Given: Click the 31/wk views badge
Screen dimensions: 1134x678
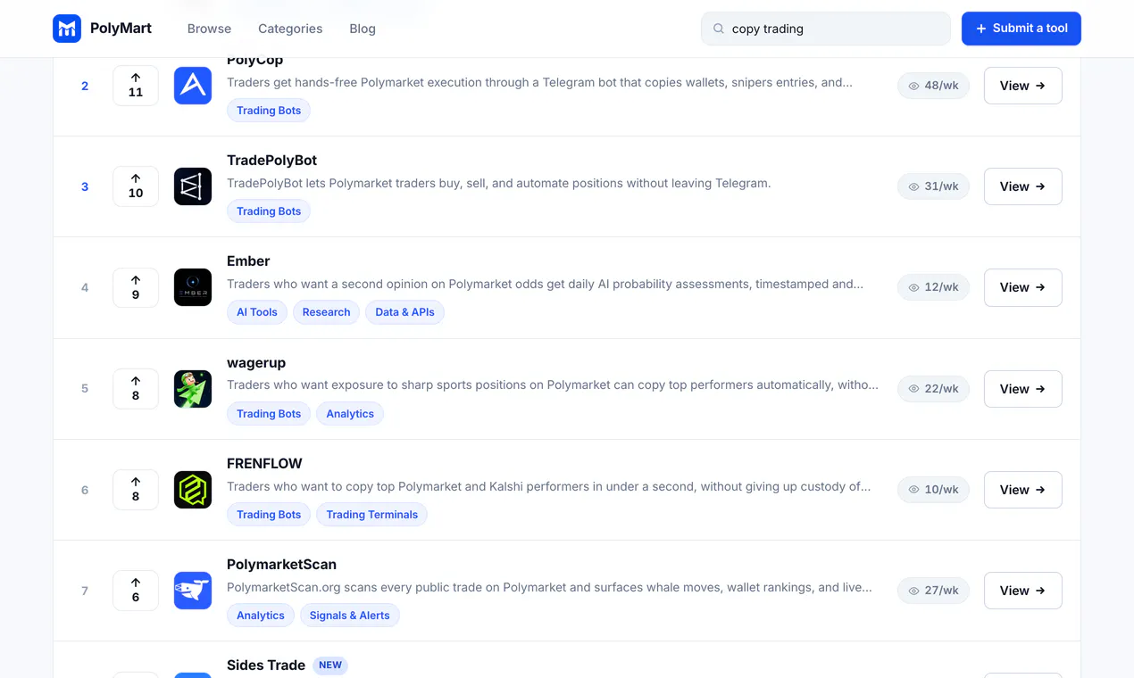Looking at the screenshot, I should (933, 186).
